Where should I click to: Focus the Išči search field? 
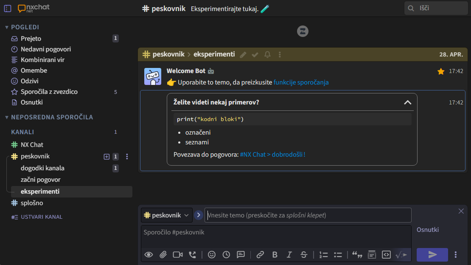pos(436,8)
